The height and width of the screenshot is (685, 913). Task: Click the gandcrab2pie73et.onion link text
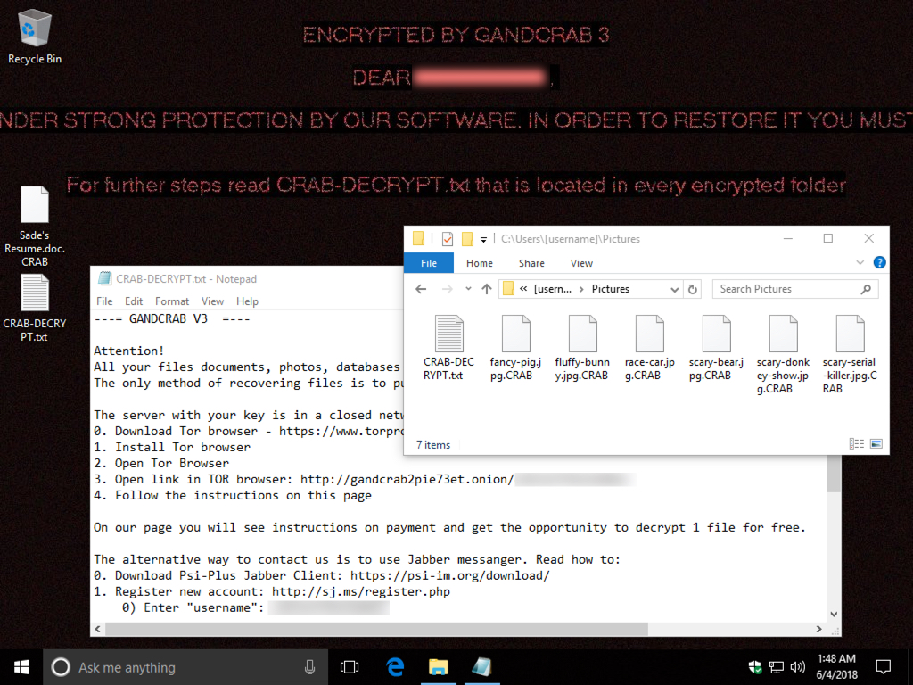[407, 479]
